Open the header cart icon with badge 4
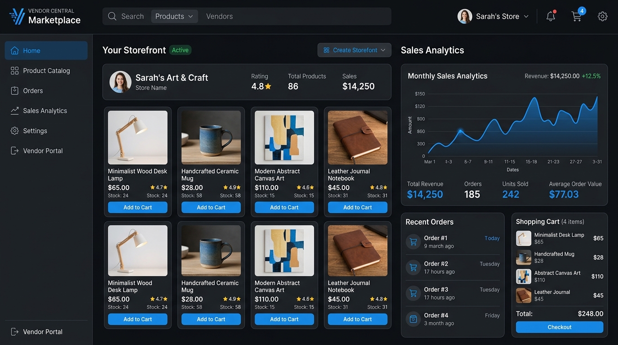This screenshot has height=345, width=618. pos(577,16)
